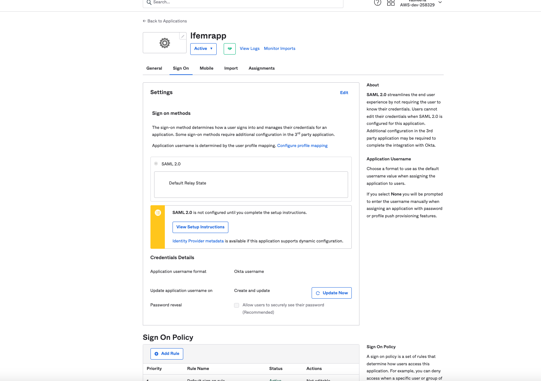Switch to the General tab
The width and height of the screenshot is (541, 381).
[154, 68]
